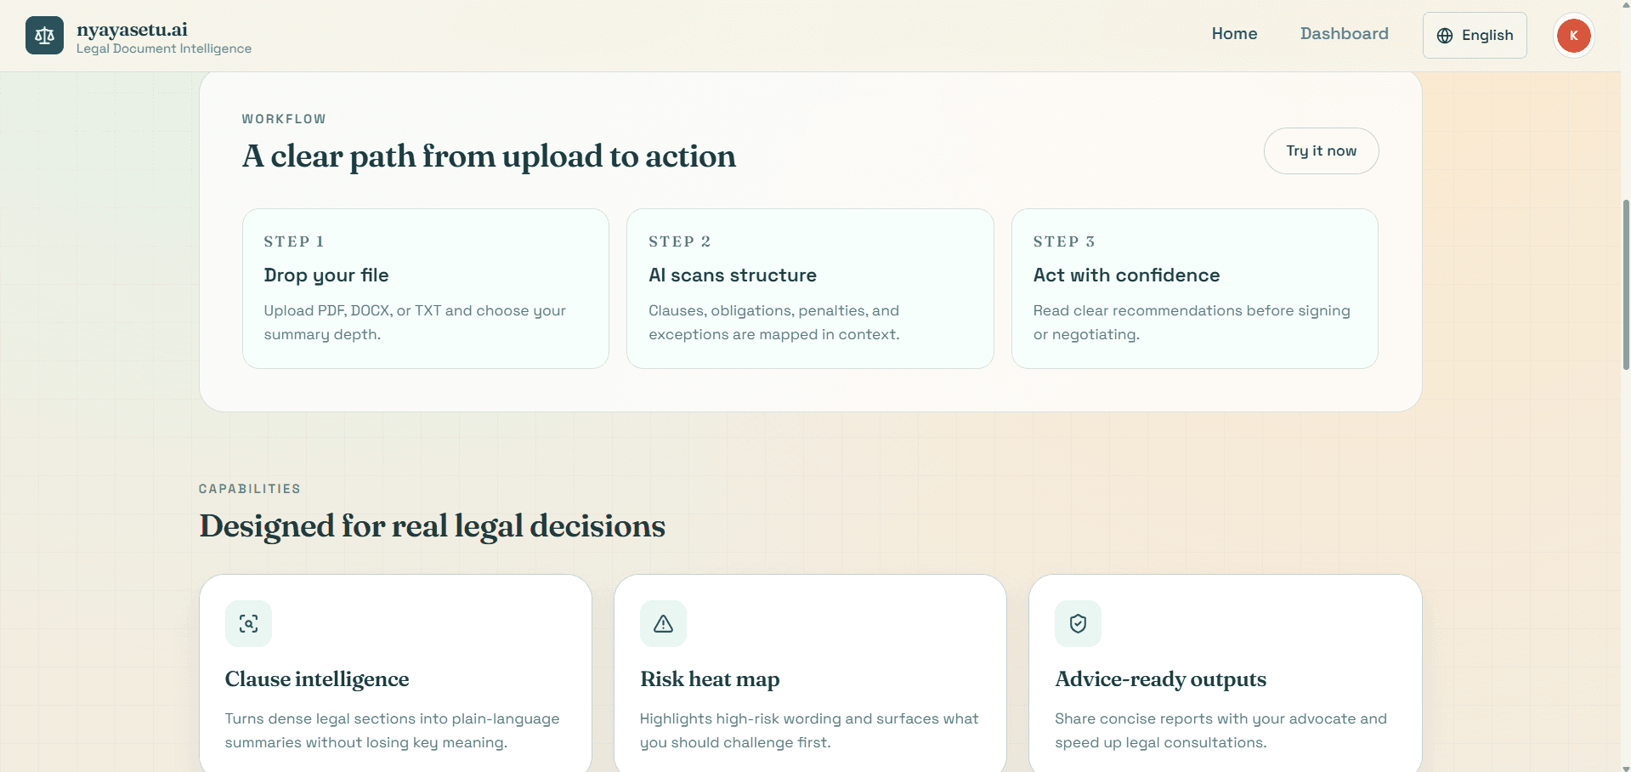The width and height of the screenshot is (1631, 772).
Task: Open the user avatar K profile
Action: click(x=1573, y=36)
